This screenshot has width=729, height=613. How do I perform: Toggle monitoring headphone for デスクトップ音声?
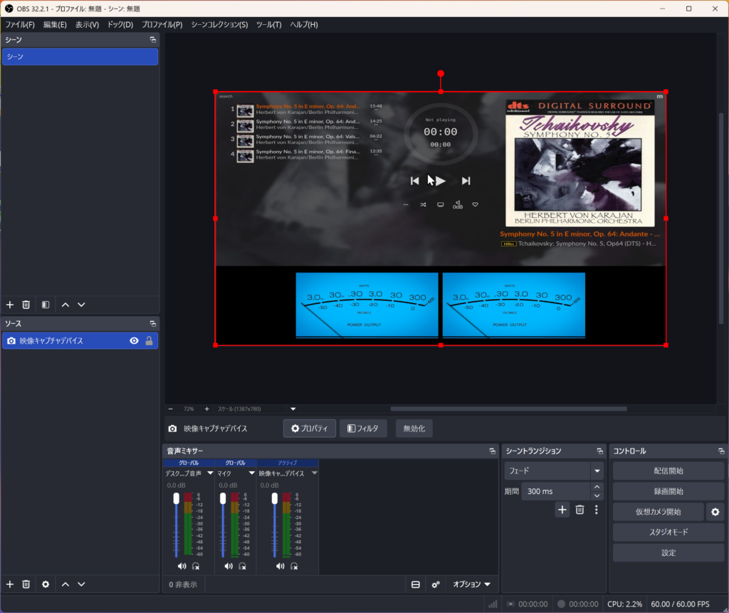(x=196, y=566)
